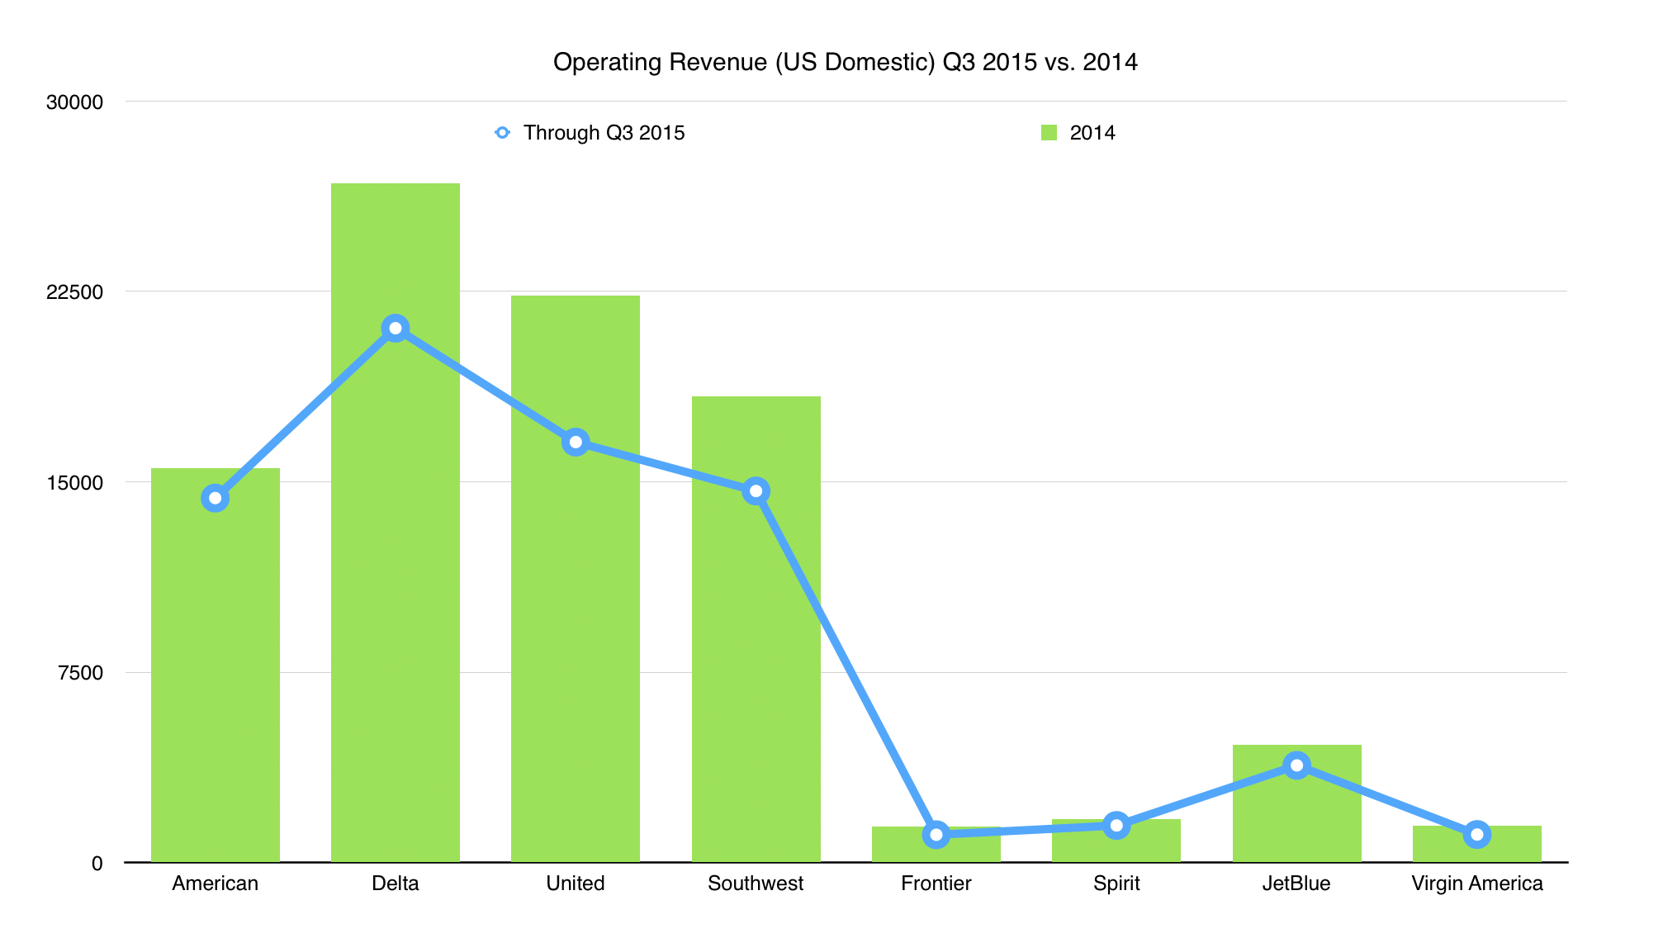Click the Frontier axis label

tap(936, 884)
